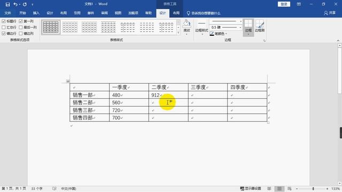Image resolution: width=342 pixels, height=192 pixels.
Task: Open customize quick access toolbar dropdown
Action: [32, 4]
